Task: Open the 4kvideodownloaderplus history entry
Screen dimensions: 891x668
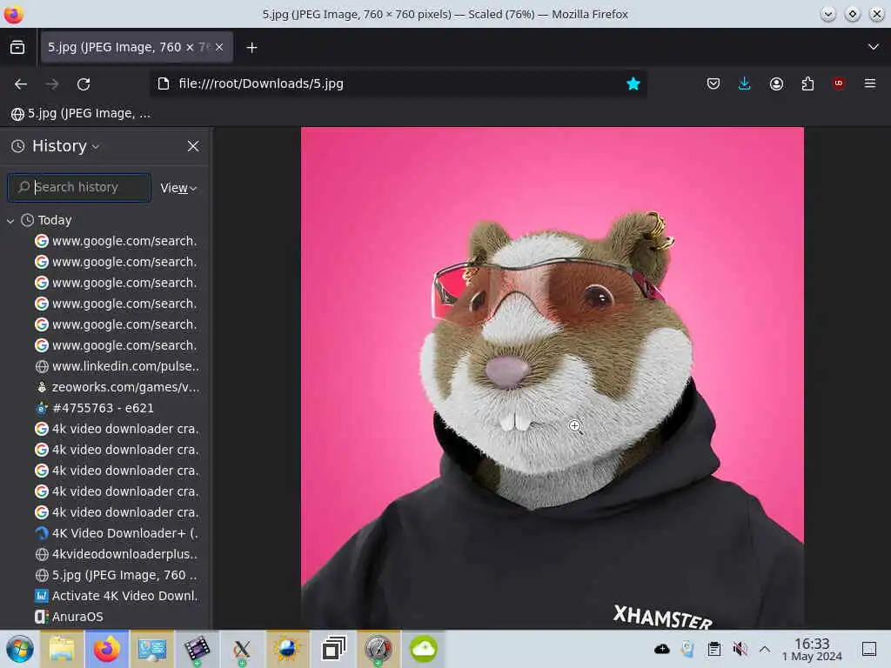Action: 117,554
